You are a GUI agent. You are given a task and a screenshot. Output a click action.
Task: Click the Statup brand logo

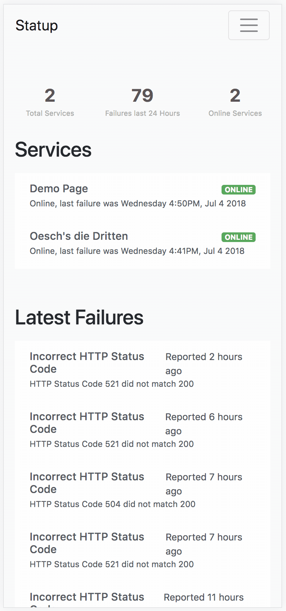[37, 26]
